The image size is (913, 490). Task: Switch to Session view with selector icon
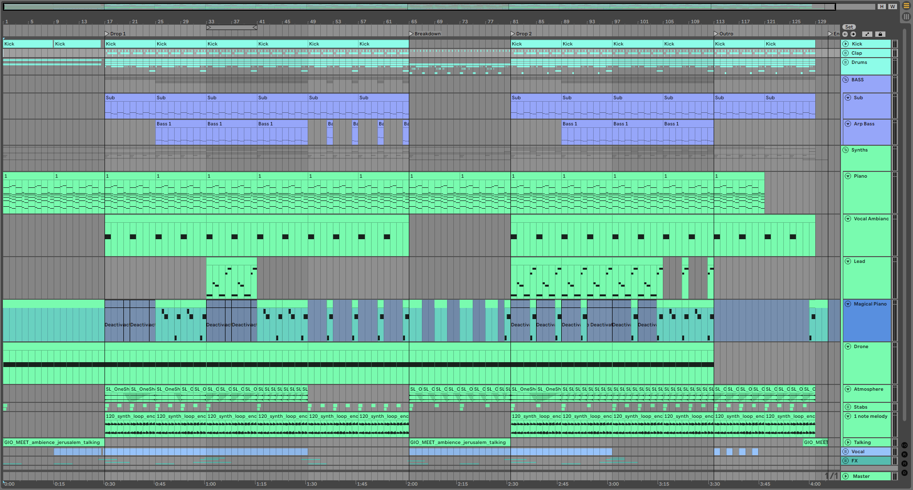coord(906,16)
